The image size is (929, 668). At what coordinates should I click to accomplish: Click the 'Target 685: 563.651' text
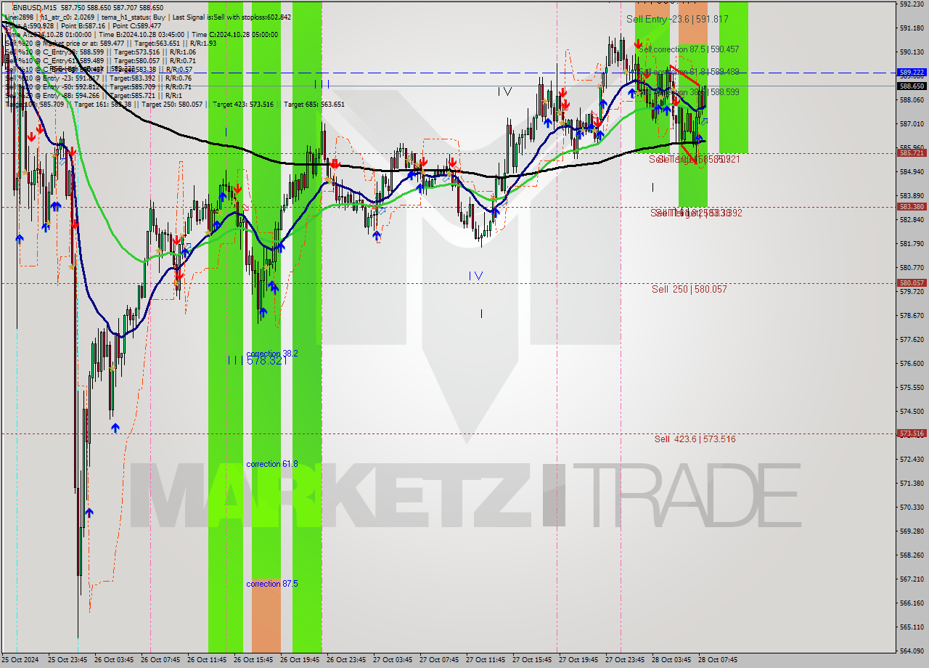(x=314, y=105)
